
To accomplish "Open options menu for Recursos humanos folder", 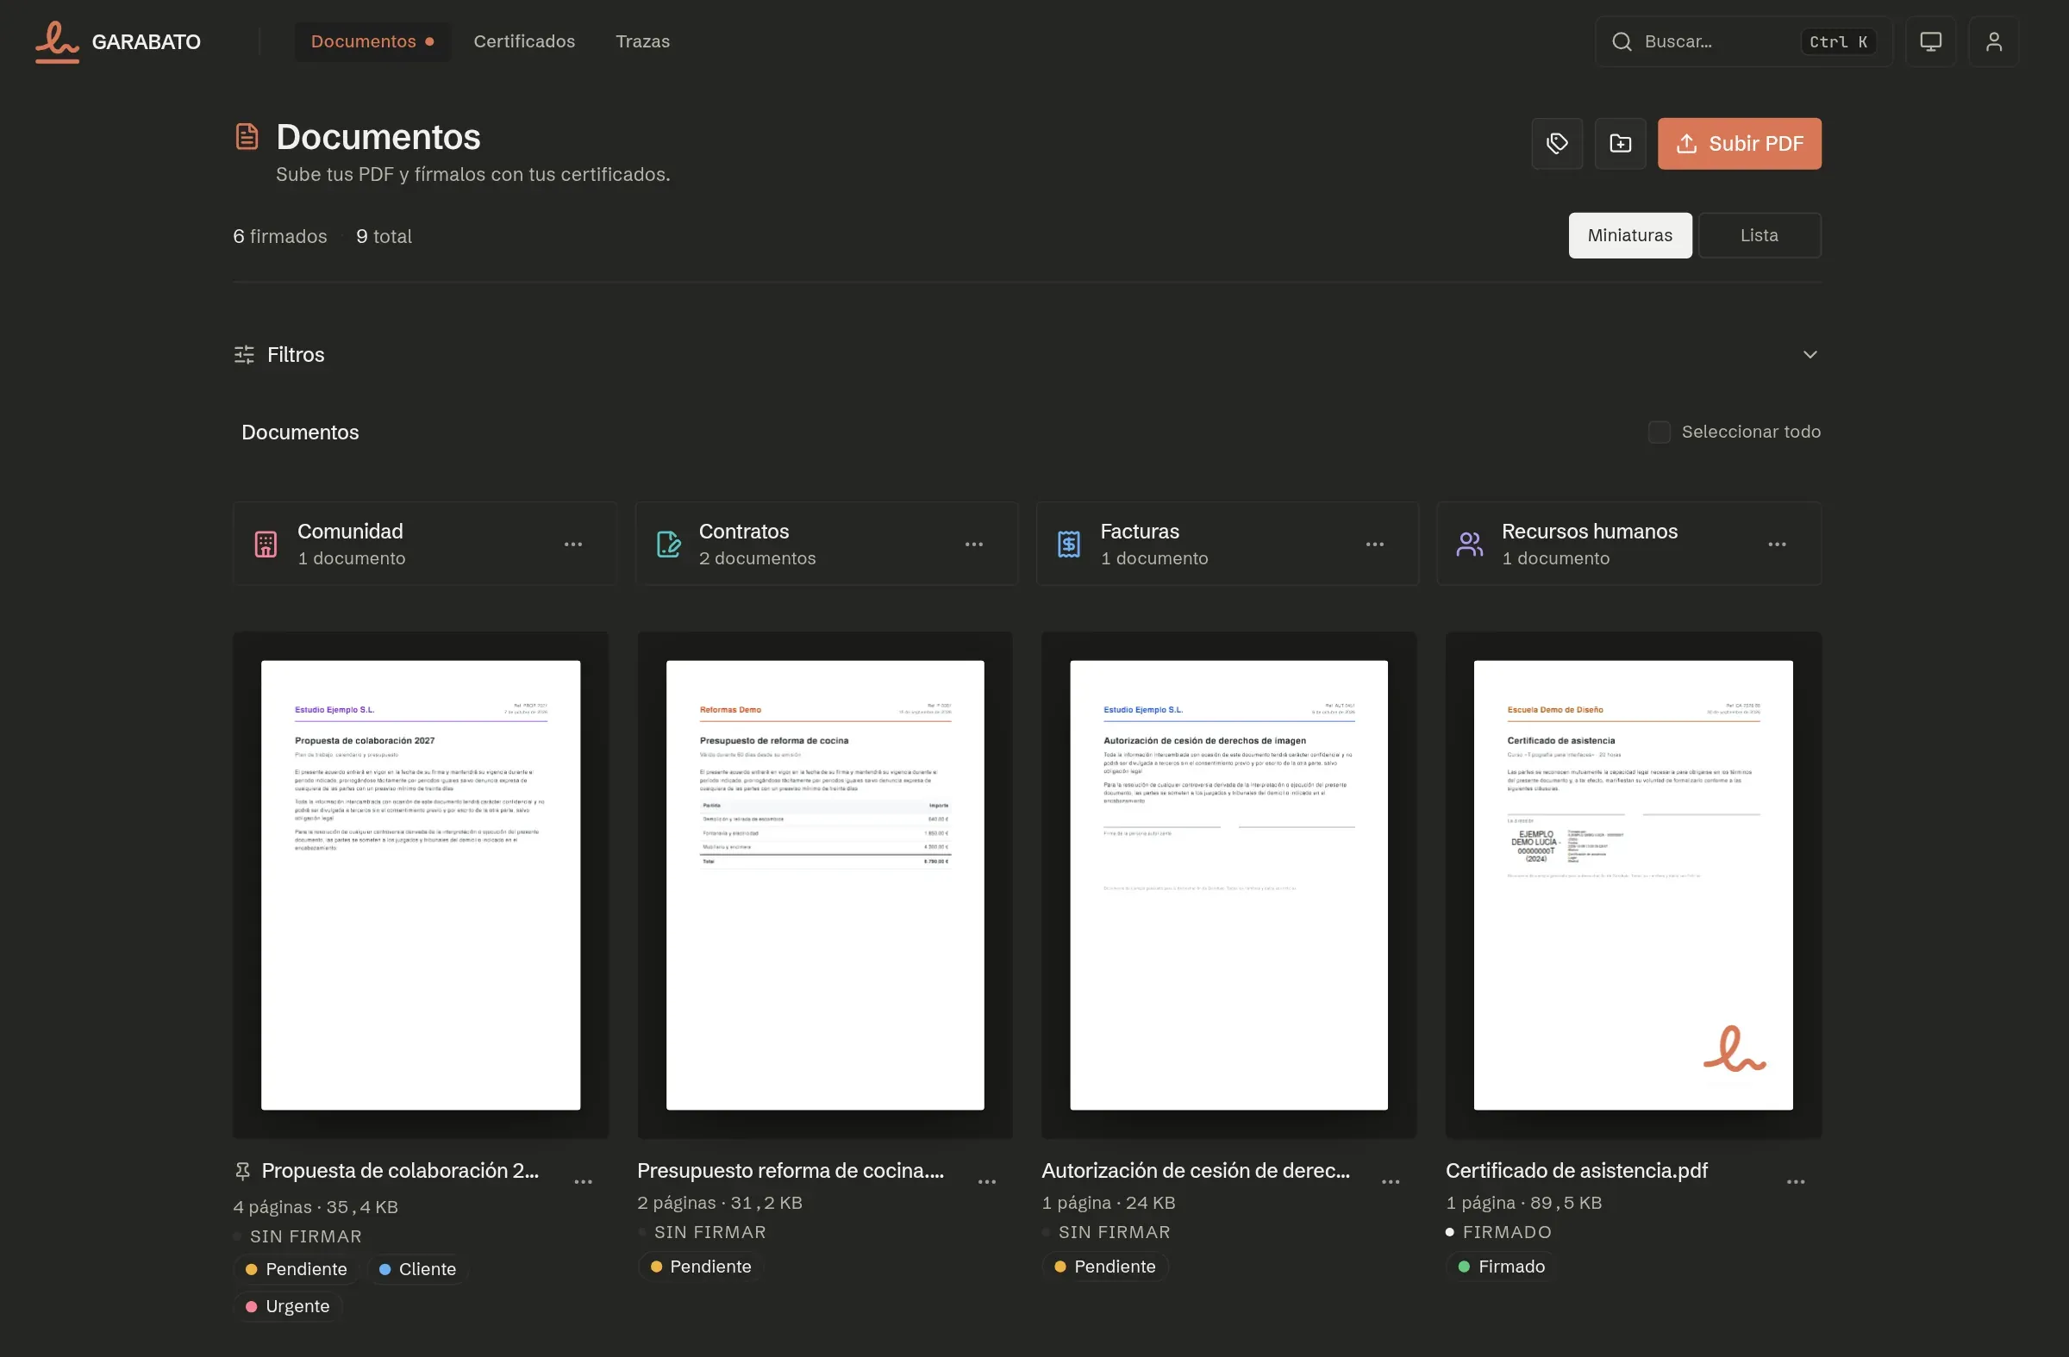I will click(x=1777, y=544).
